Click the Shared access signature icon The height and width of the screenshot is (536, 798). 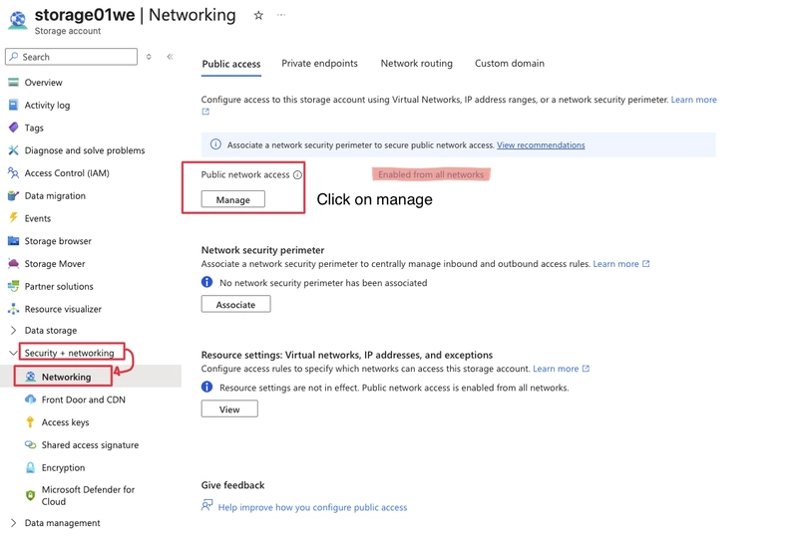click(31, 445)
